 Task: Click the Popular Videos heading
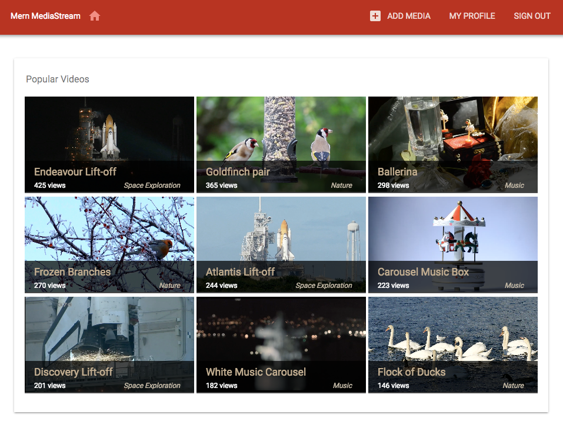58,79
